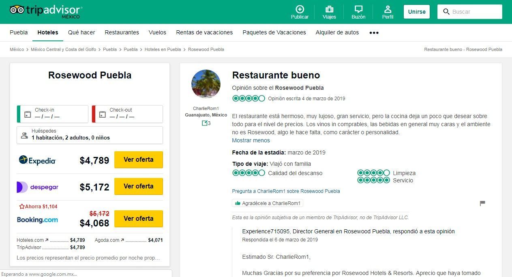This screenshot has width=512, height=277.
Task: Click Ver oferta for Despegar
Action: [139, 186]
